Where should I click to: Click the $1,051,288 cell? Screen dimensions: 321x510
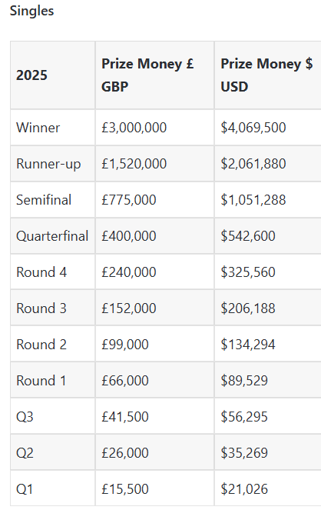253,200
